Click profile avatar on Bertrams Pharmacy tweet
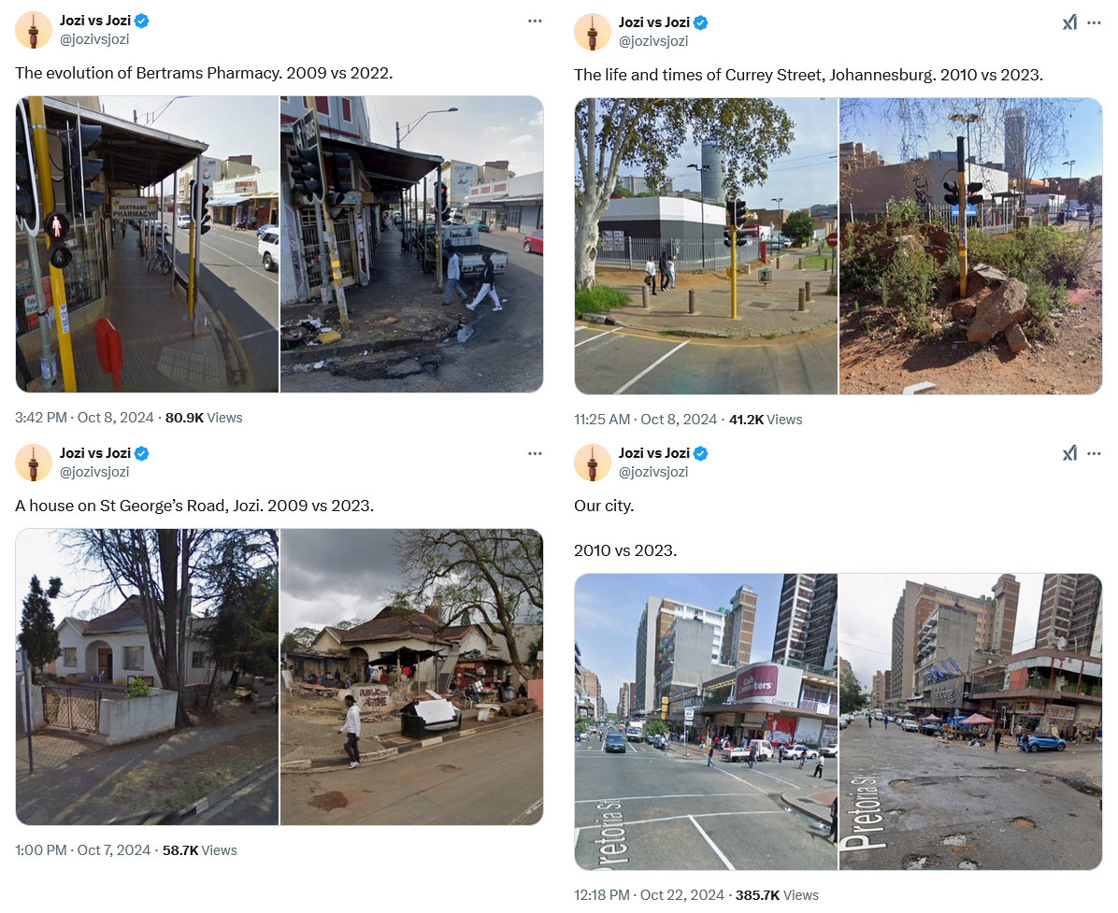Viewport: 1118px width, 913px height. [x=34, y=30]
